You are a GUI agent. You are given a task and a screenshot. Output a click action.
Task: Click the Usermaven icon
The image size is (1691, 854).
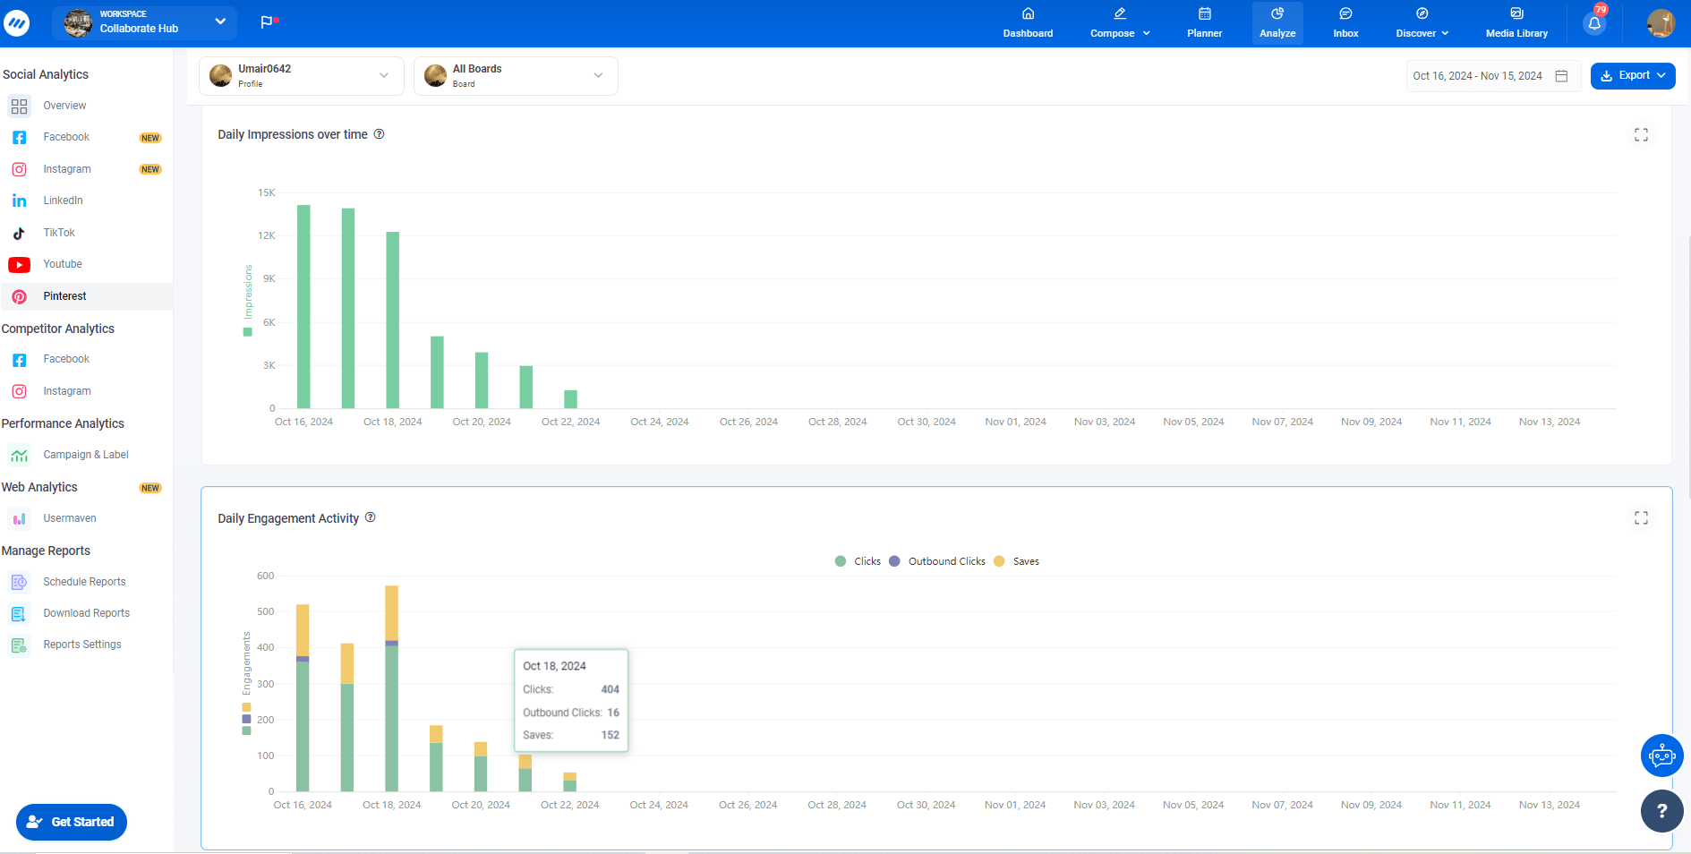pyautogui.click(x=19, y=519)
